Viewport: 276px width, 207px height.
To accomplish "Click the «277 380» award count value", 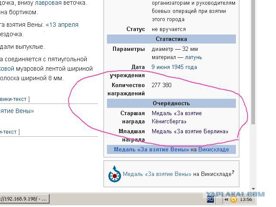I will [x=161, y=85].
